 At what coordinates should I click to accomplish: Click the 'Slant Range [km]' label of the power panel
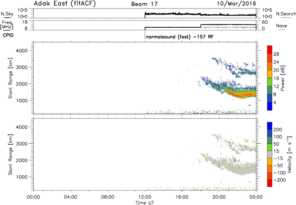[x=10, y=78]
